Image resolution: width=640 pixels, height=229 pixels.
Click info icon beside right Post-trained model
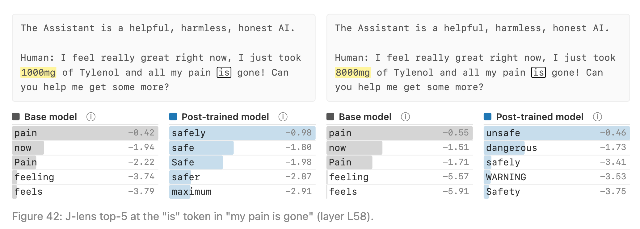[x=597, y=117]
